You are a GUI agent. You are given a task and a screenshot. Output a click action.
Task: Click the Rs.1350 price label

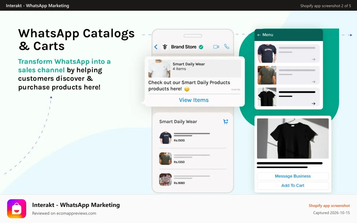coord(179,162)
